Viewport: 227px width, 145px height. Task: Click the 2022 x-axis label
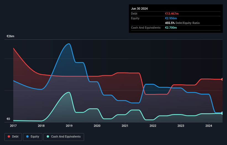pos(153,126)
